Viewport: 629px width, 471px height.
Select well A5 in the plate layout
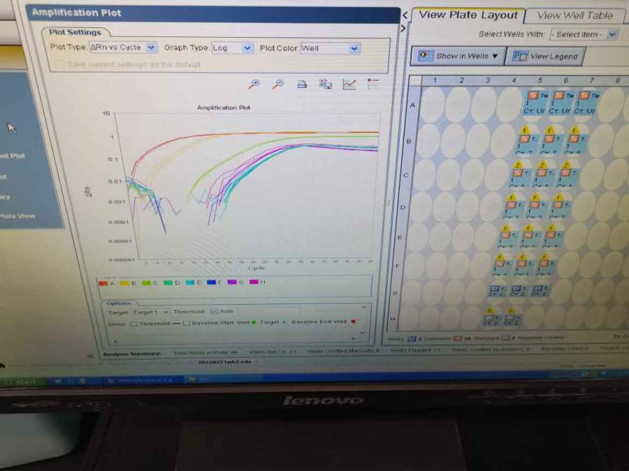tap(536, 101)
